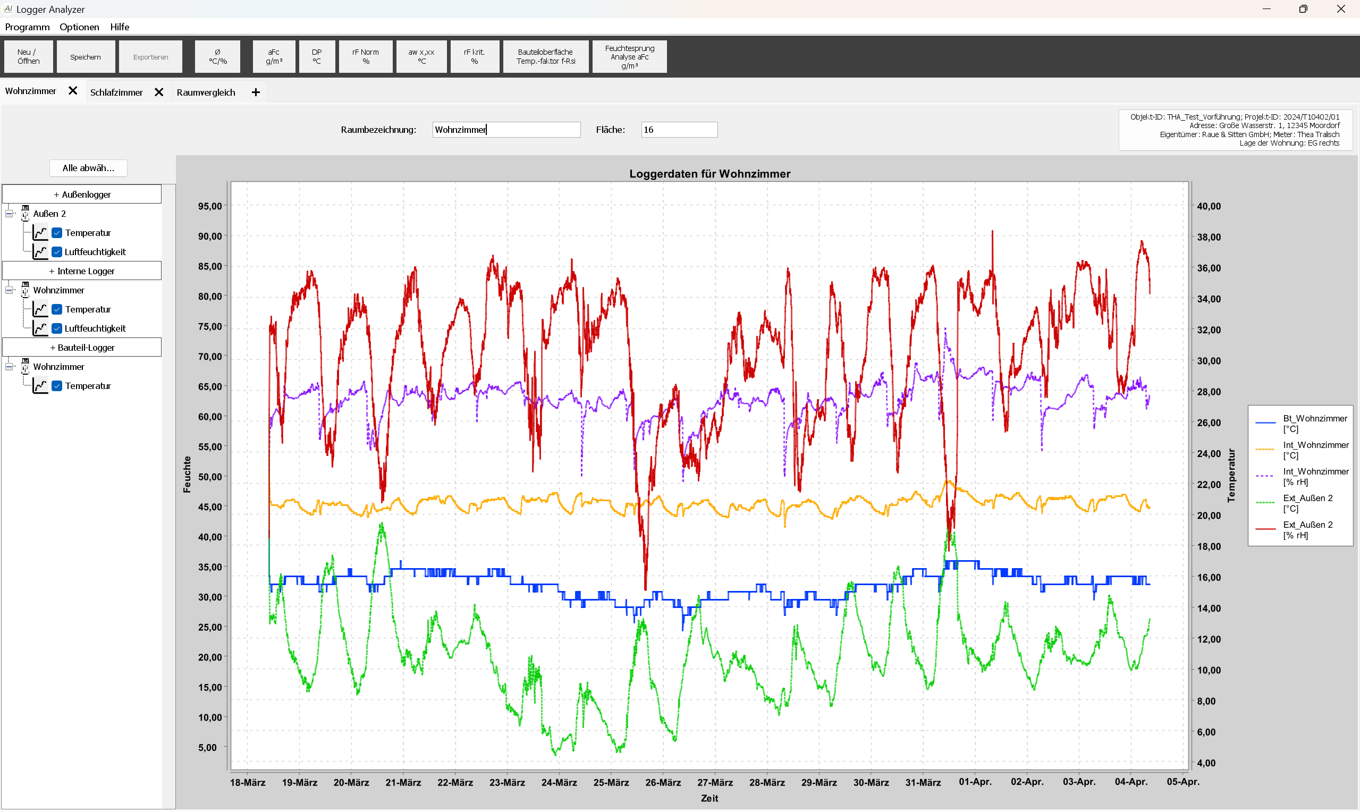Screen dimensions: 1360x811
Task: Click the Int_Wohnzimmer [% rH] legend entry
Action: coord(1302,477)
